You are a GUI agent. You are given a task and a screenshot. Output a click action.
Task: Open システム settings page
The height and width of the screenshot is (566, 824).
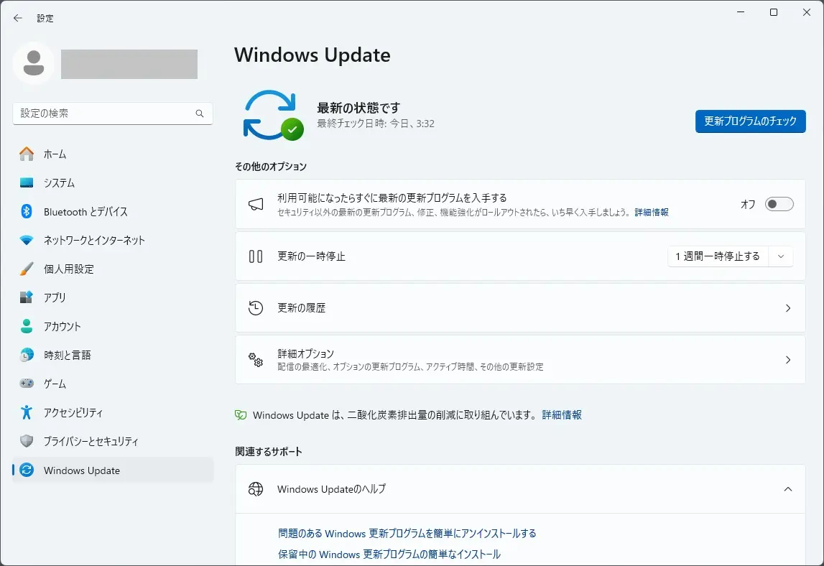click(113, 183)
